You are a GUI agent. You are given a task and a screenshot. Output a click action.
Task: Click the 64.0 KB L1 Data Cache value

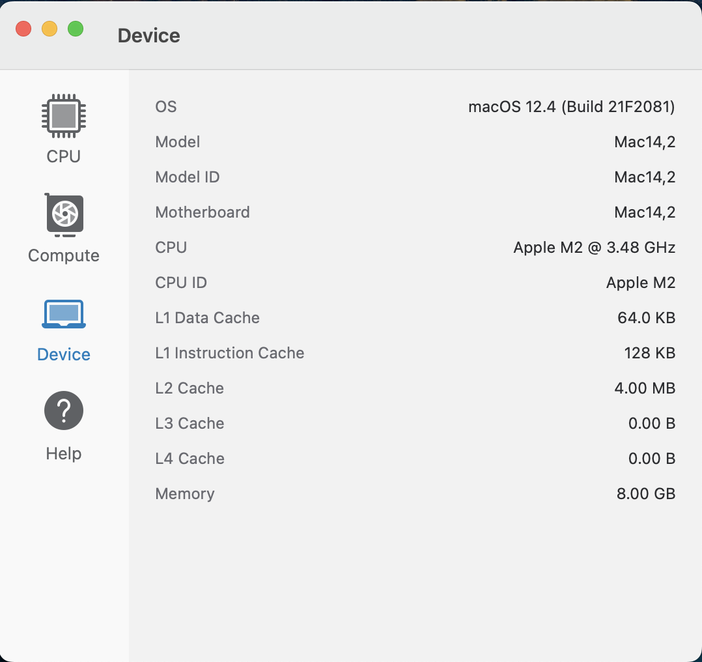pyautogui.click(x=646, y=318)
